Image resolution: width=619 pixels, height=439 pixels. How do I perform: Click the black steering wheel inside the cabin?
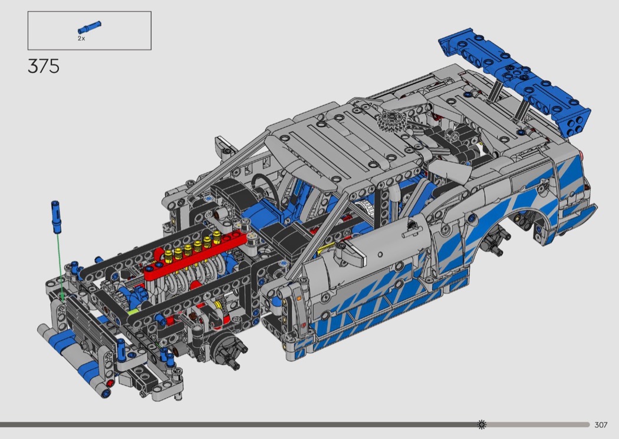[x=264, y=186]
